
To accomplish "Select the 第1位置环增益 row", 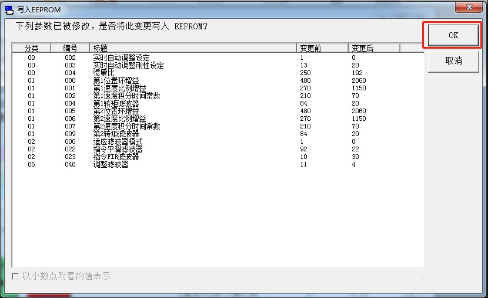I will (218, 80).
